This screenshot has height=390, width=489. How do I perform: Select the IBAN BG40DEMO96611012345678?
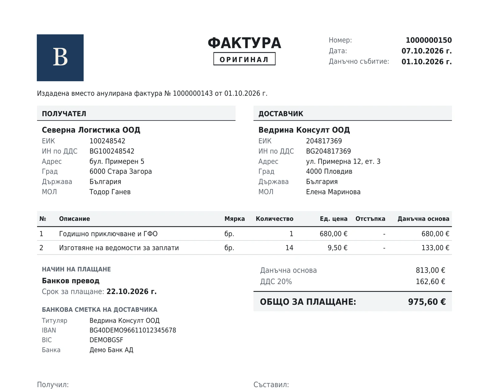pos(133,330)
